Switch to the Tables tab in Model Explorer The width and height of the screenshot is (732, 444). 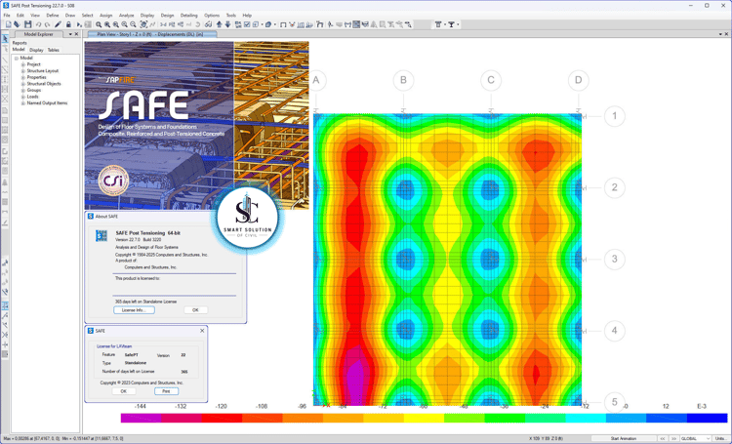click(54, 50)
